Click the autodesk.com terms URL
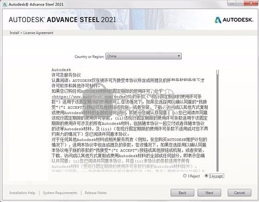 (x=90, y=97)
